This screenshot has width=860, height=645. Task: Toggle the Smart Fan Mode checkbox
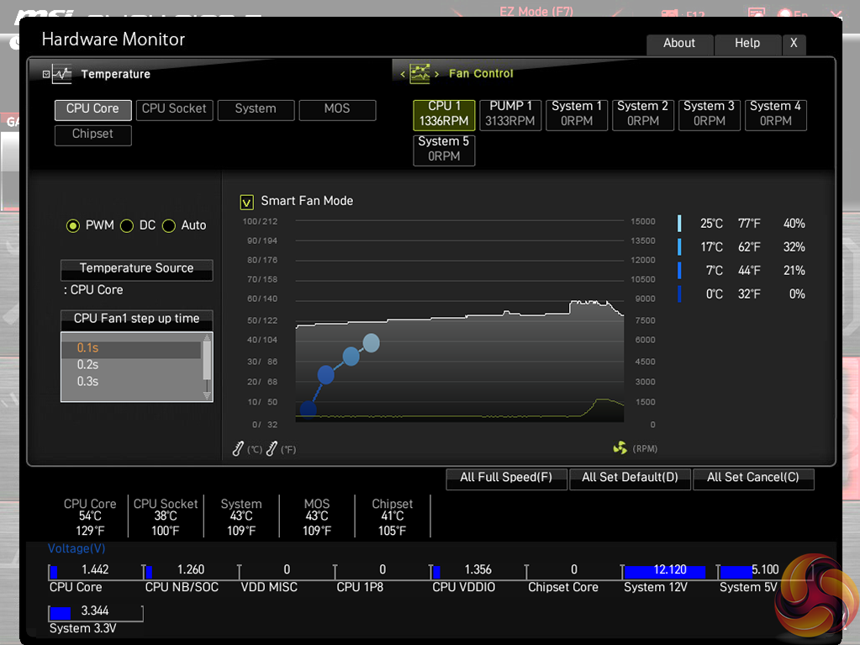point(246,202)
